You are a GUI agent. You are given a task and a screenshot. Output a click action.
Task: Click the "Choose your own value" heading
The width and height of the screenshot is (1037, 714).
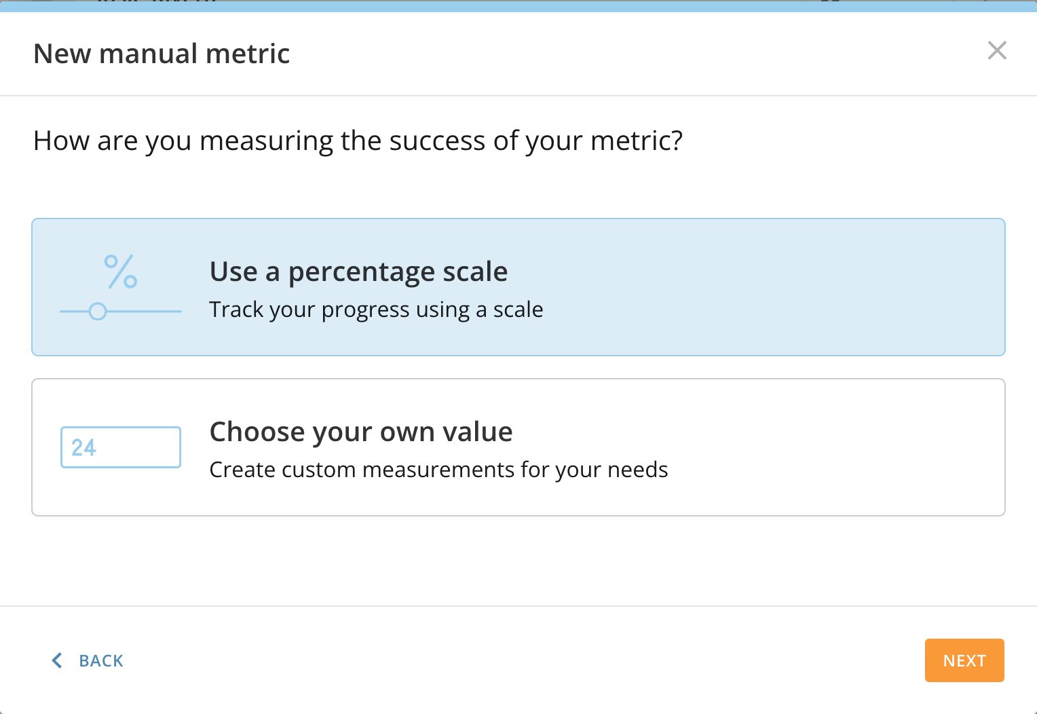361,432
